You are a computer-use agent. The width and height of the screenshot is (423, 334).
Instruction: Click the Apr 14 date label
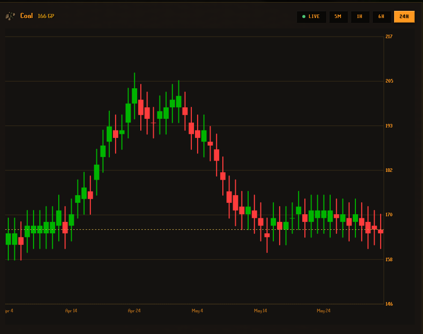point(71,311)
